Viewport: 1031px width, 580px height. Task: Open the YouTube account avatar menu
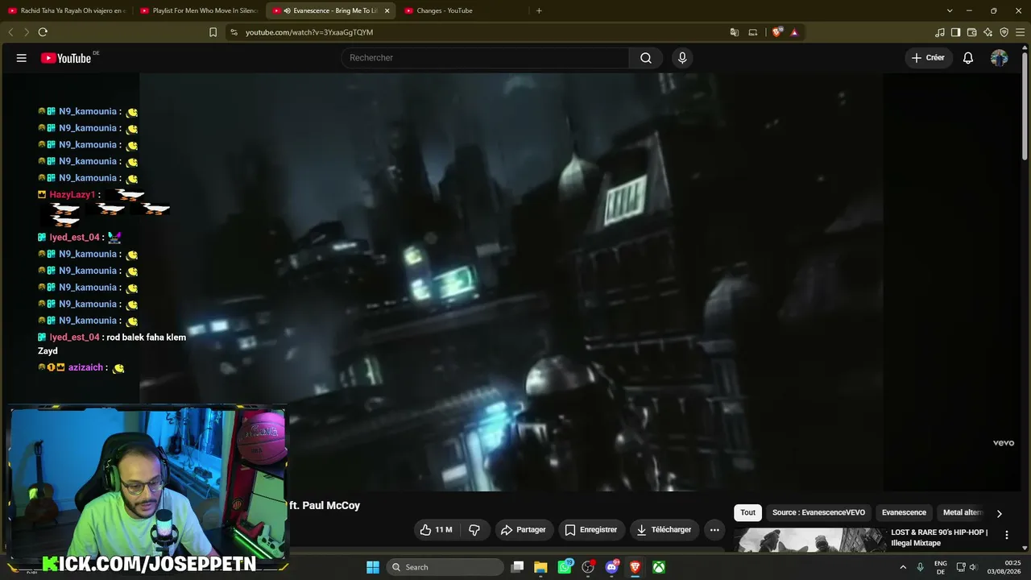(x=999, y=58)
